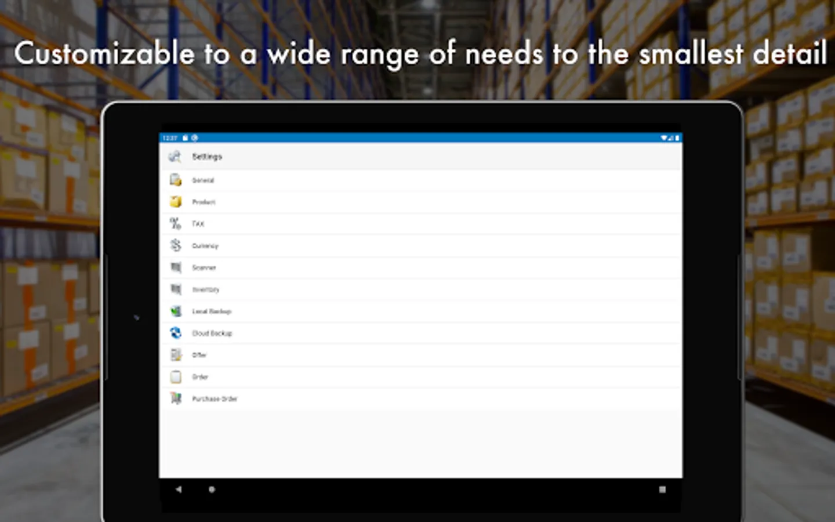
Task: Tap the yellow Product box icon
Action: (x=175, y=202)
